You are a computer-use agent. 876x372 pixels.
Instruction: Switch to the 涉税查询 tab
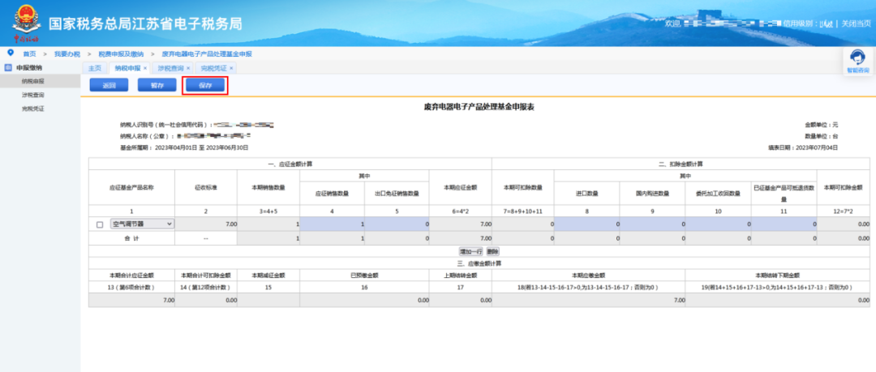click(170, 68)
